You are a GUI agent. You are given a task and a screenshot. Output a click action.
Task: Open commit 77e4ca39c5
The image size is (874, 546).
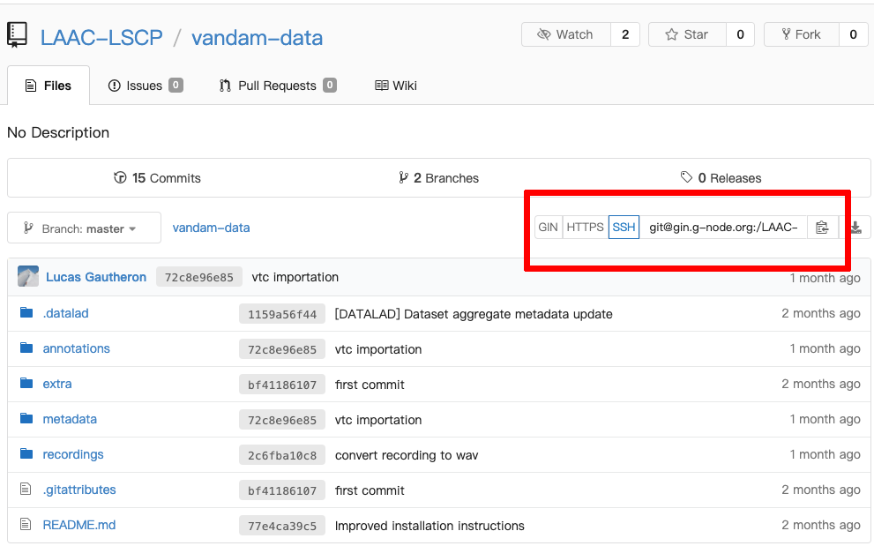(282, 526)
